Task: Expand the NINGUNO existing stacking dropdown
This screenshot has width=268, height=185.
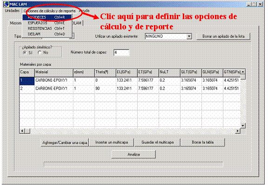Action: click(x=189, y=36)
